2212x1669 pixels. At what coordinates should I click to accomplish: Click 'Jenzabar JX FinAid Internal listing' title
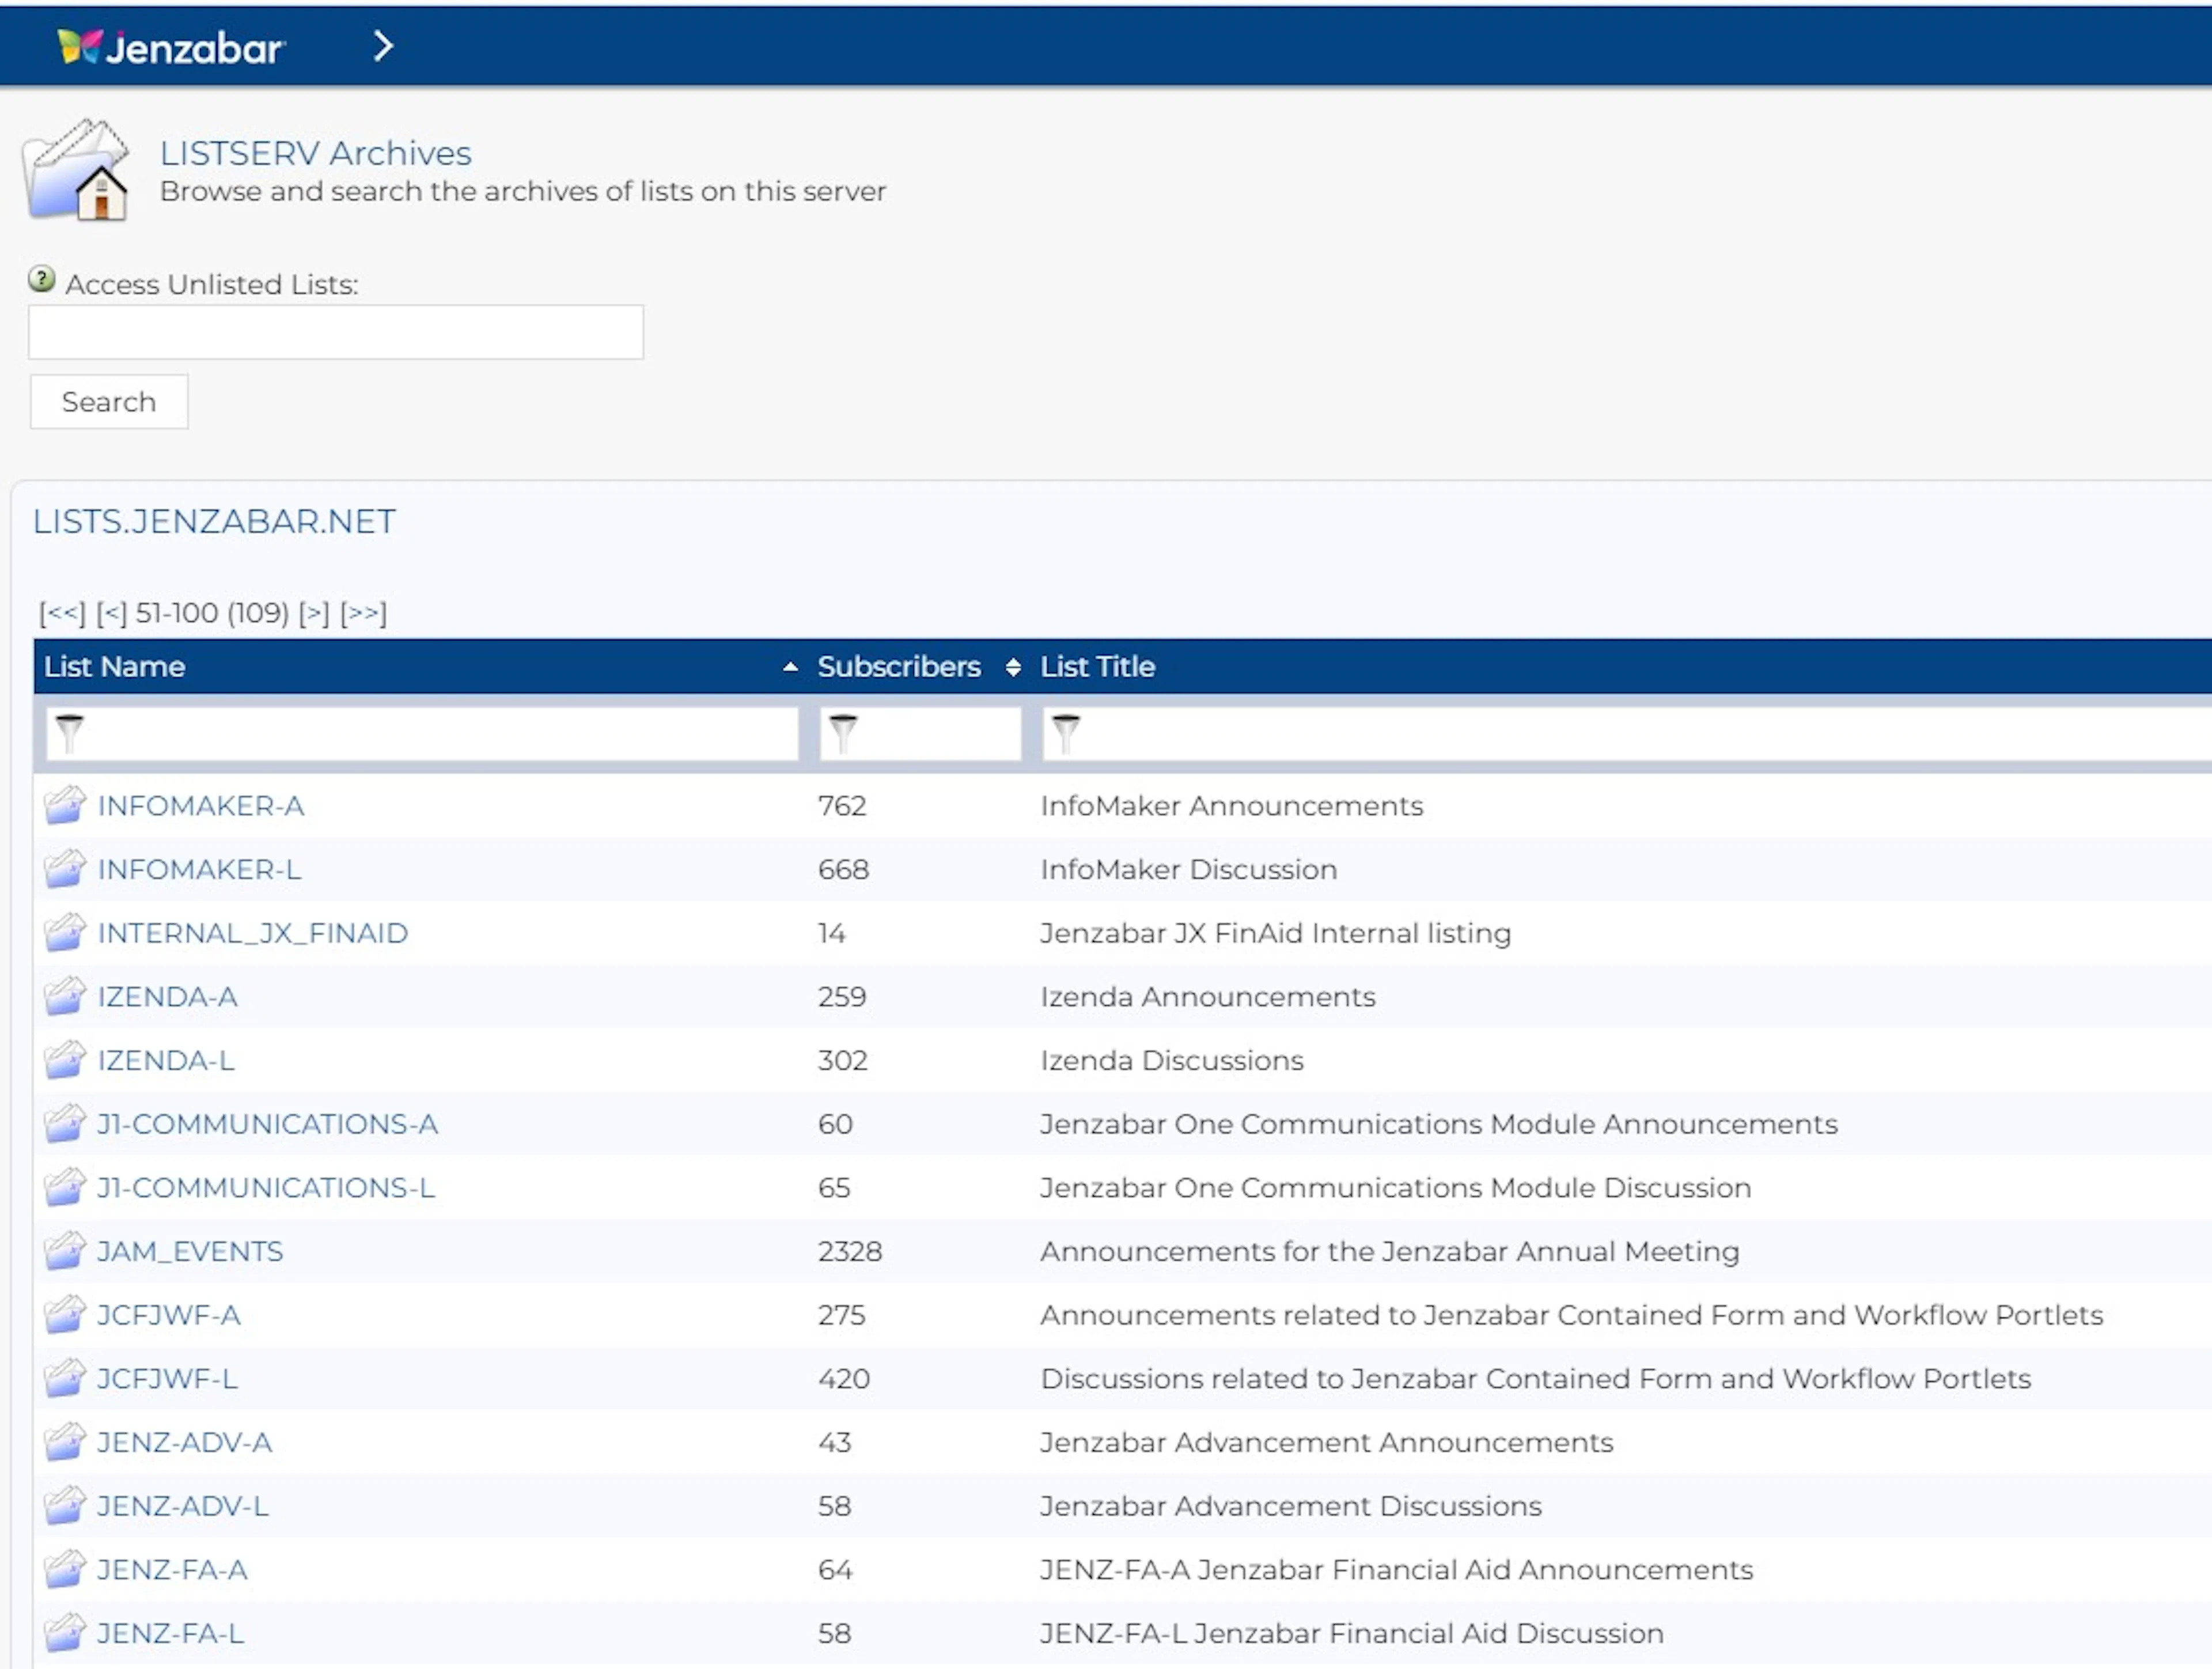[1276, 934]
